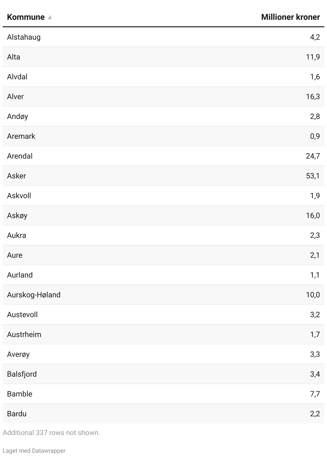Click the Alstahaug row name
The image size is (327, 457).
[x=24, y=37]
